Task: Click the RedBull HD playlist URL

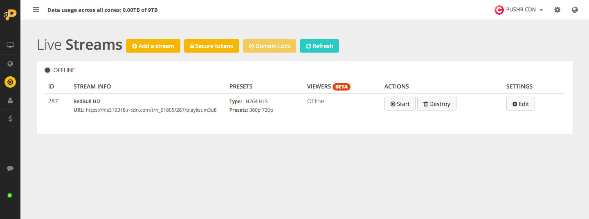Action: pos(151,110)
